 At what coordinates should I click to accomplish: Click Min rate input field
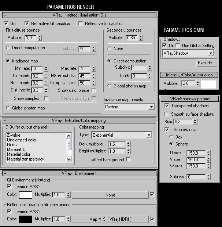click(37, 68)
